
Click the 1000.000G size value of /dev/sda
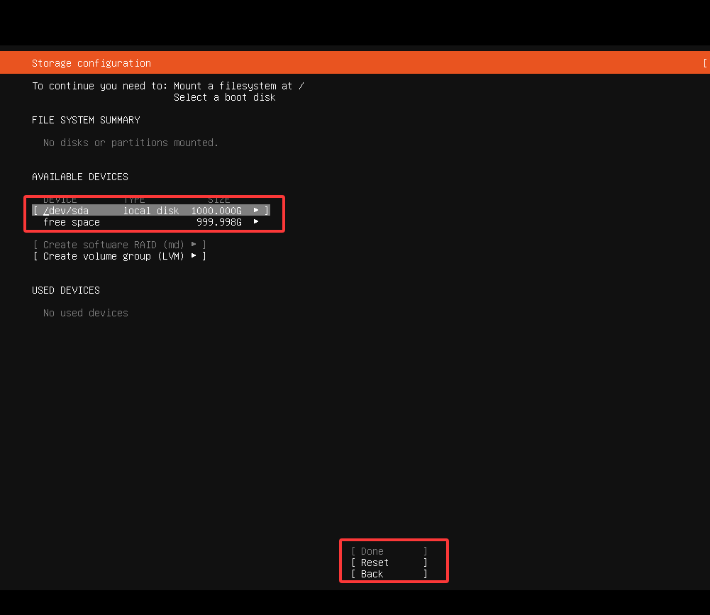click(216, 210)
